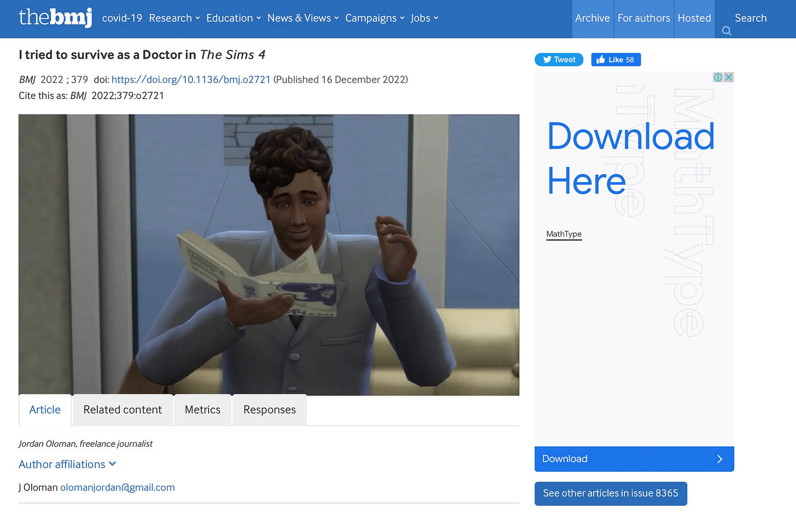
Task: Click the Tweet button
Action: (x=559, y=60)
